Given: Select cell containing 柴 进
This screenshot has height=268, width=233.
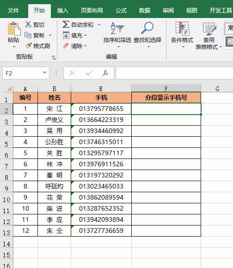Looking at the screenshot, I should (x=54, y=208).
